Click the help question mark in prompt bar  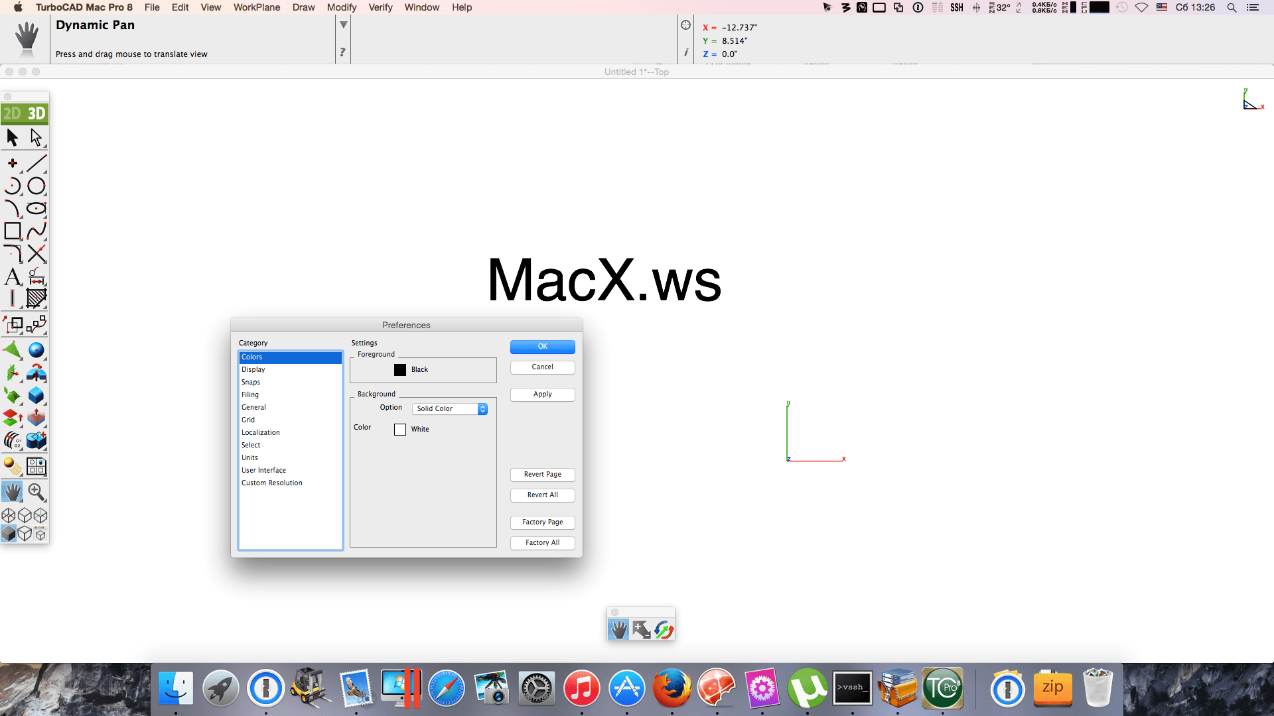click(342, 52)
